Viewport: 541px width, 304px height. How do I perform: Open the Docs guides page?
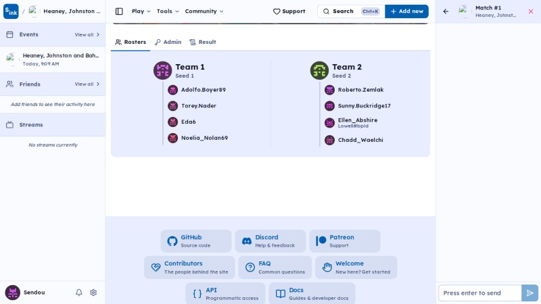[x=312, y=294]
